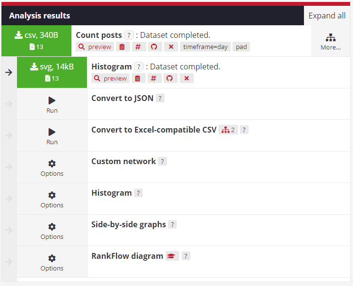Show help for Convert to JSON

(x=160, y=98)
